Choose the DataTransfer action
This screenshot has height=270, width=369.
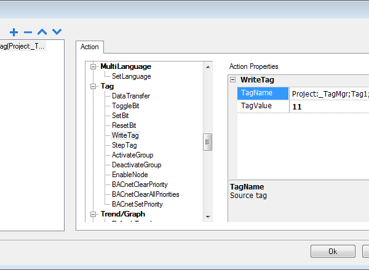click(x=131, y=96)
